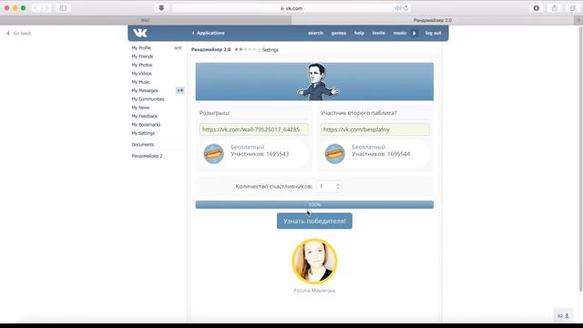Go forward in Safari browser history
583x328 pixels.
coord(46,8)
